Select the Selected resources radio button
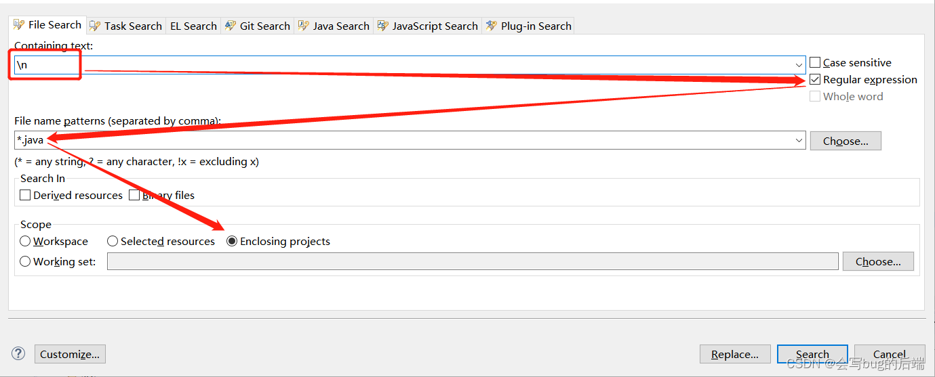 (113, 241)
